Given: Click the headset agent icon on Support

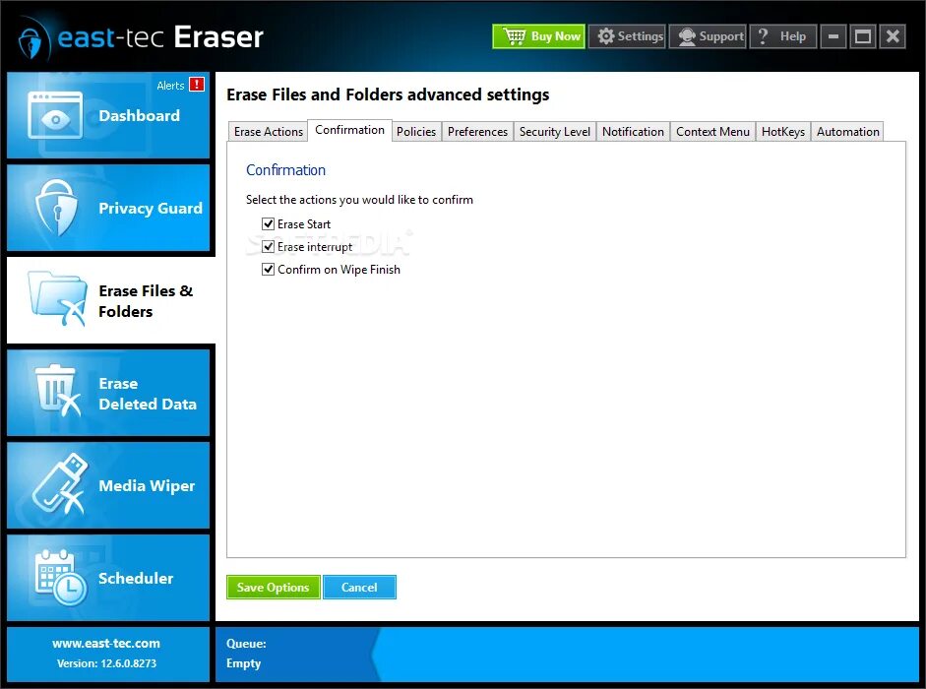Looking at the screenshot, I should [x=687, y=36].
